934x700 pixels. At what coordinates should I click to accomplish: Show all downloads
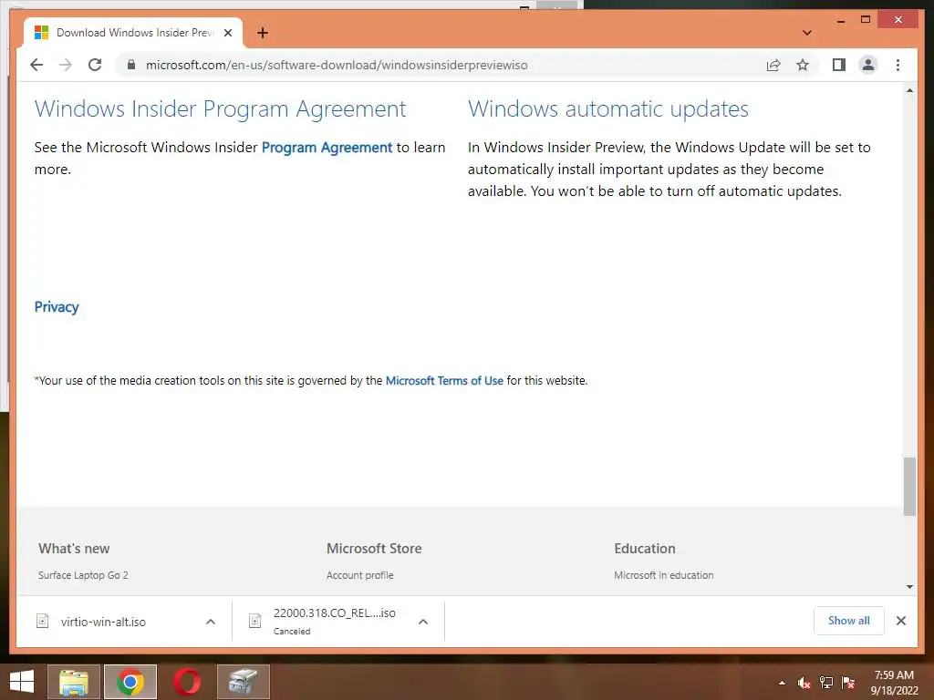click(x=849, y=620)
